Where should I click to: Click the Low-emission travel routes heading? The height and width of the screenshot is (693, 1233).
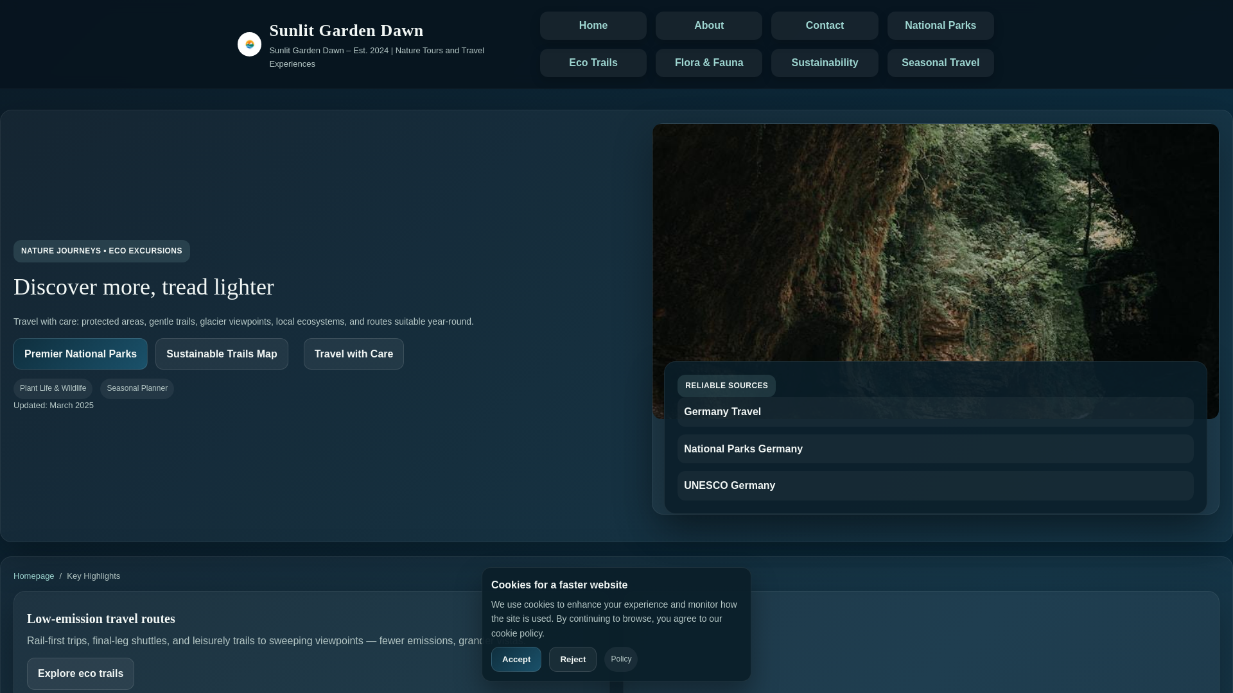coord(101,619)
